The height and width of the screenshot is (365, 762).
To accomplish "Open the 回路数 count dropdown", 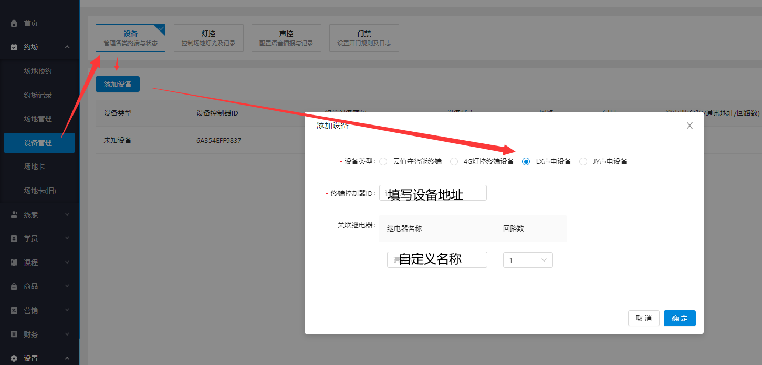I will (x=527, y=259).
